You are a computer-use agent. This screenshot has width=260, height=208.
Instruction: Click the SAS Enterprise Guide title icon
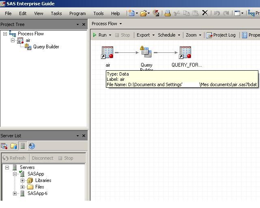tap(3, 4)
